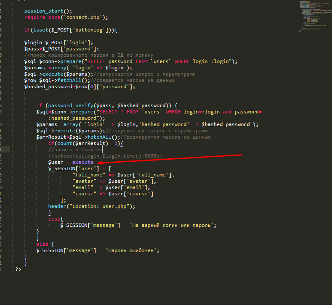The width and height of the screenshot is (332, 305).
Task: Click the minimap code preview
Action: tap(314, 15)
